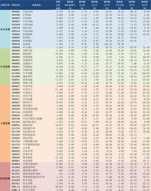151x191 pixels.
Task: Select the 央企股东回报 index name
Action: (30, 109)
